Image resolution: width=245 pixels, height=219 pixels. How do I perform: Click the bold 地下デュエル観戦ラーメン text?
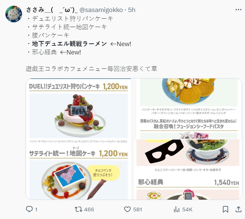[x=69, y=44]
